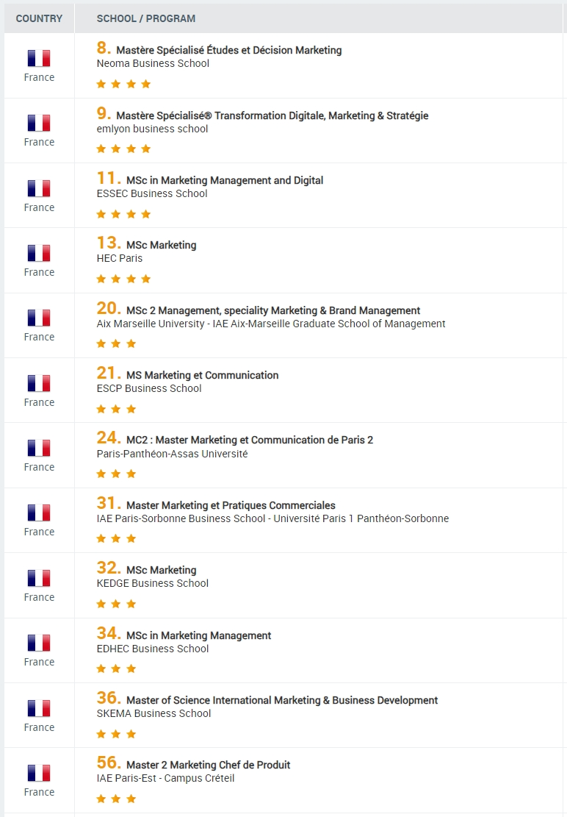
Task: Click the flag icon beside ESCP Business School
Action: tap(39, 383)
